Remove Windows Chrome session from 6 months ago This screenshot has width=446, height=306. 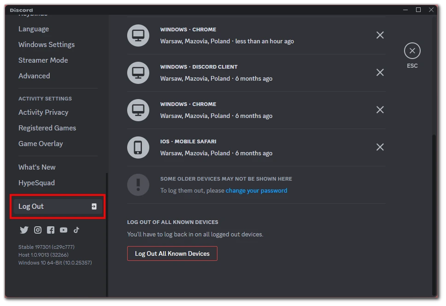(380, 110)
